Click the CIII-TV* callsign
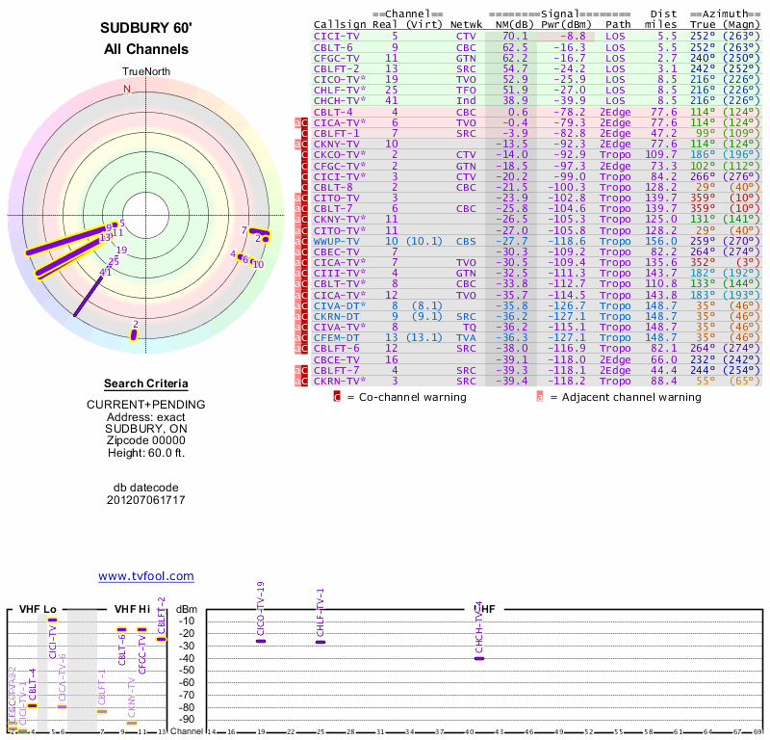 [340, 273]
